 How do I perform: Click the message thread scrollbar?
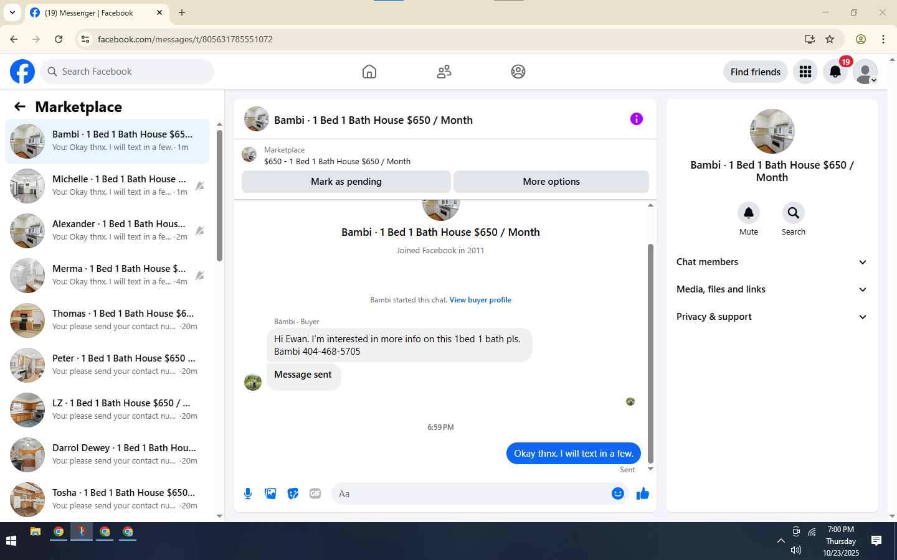[650, 353]
